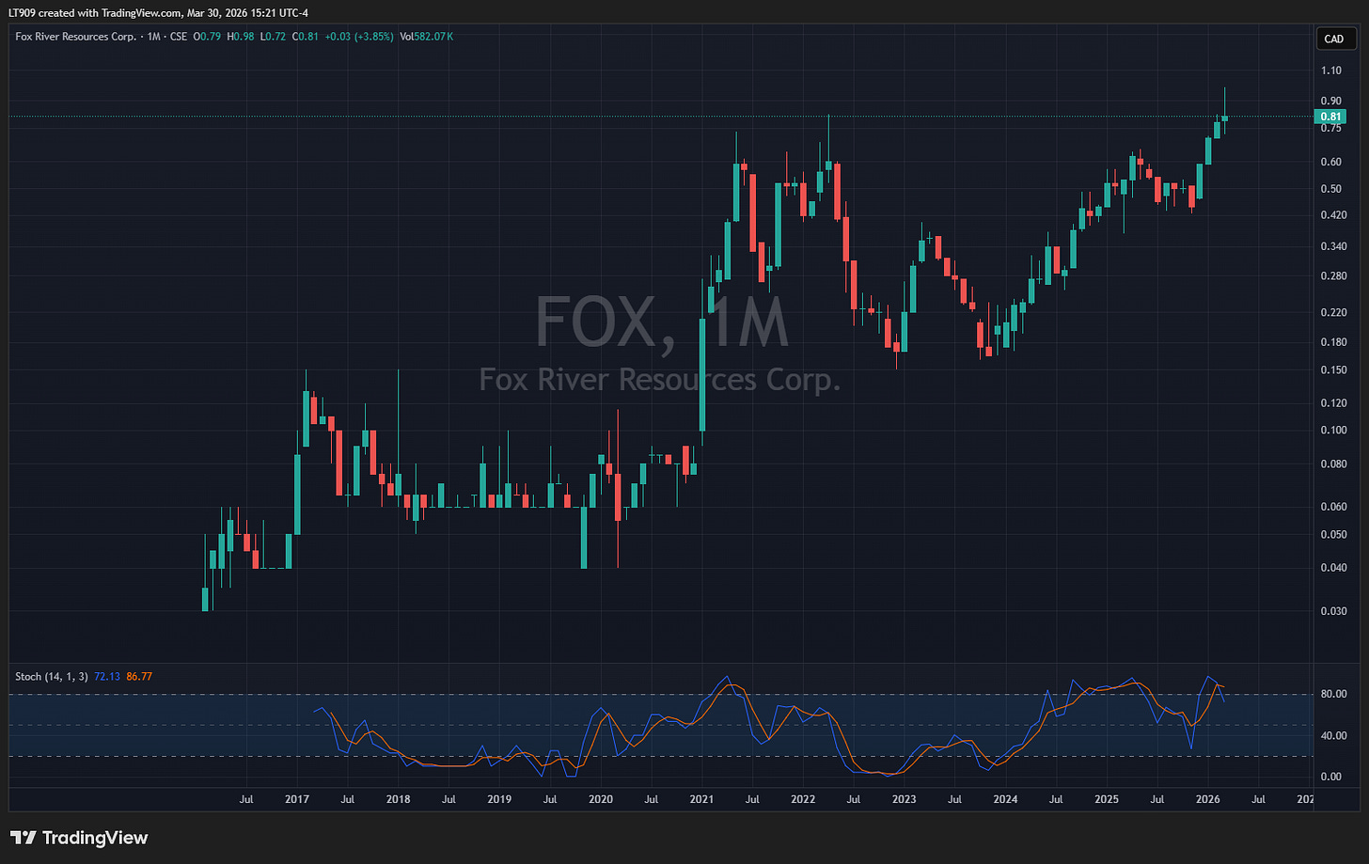
Task: Click the 0.420 price axis label
Action: pos(1334,215)
